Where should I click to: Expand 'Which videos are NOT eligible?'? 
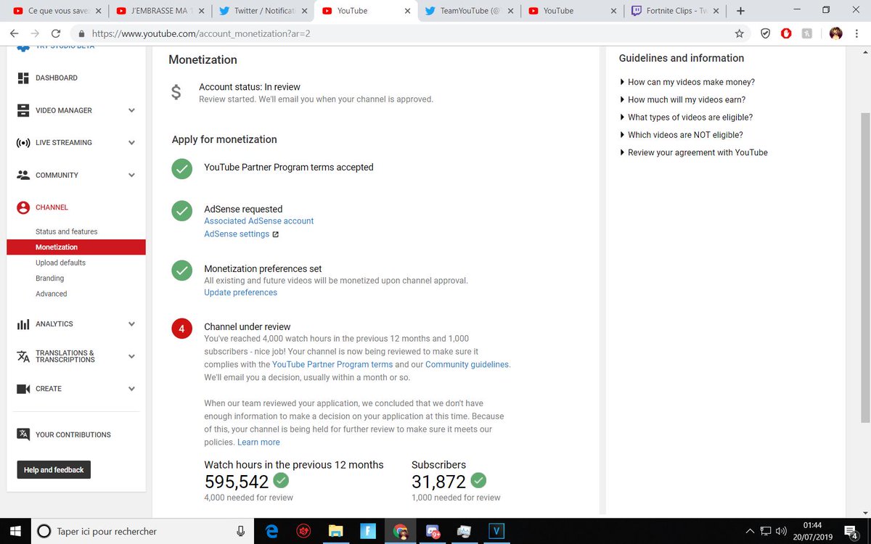(681, 135)
